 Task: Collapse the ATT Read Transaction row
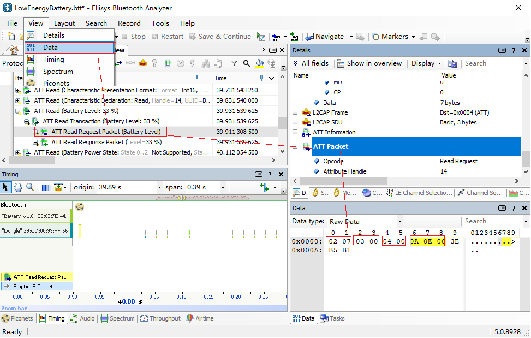coord(26,122)
